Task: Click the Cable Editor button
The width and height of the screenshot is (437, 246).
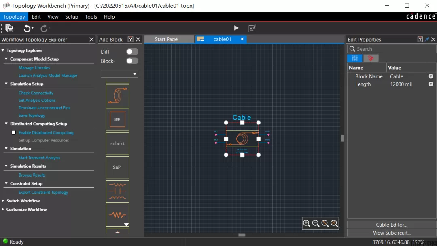Action: [391, 225]
